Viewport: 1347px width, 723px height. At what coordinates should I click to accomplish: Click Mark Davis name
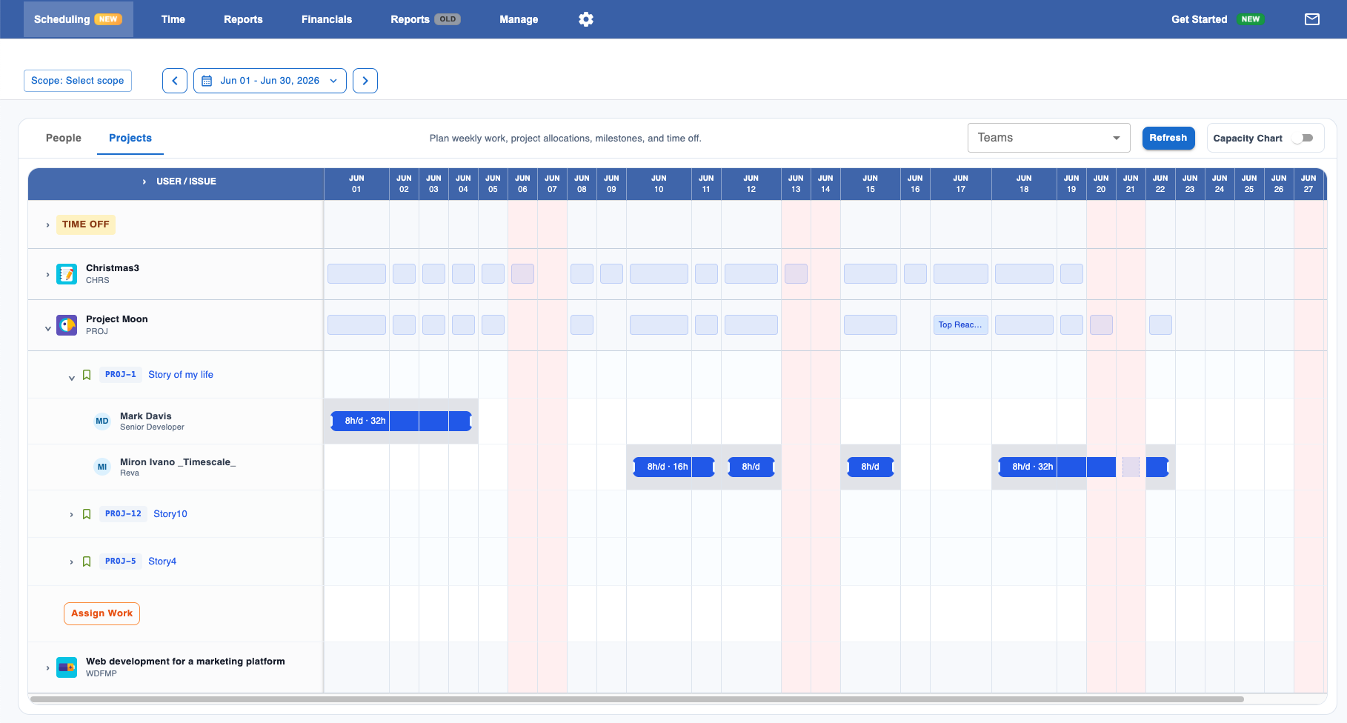146,416
